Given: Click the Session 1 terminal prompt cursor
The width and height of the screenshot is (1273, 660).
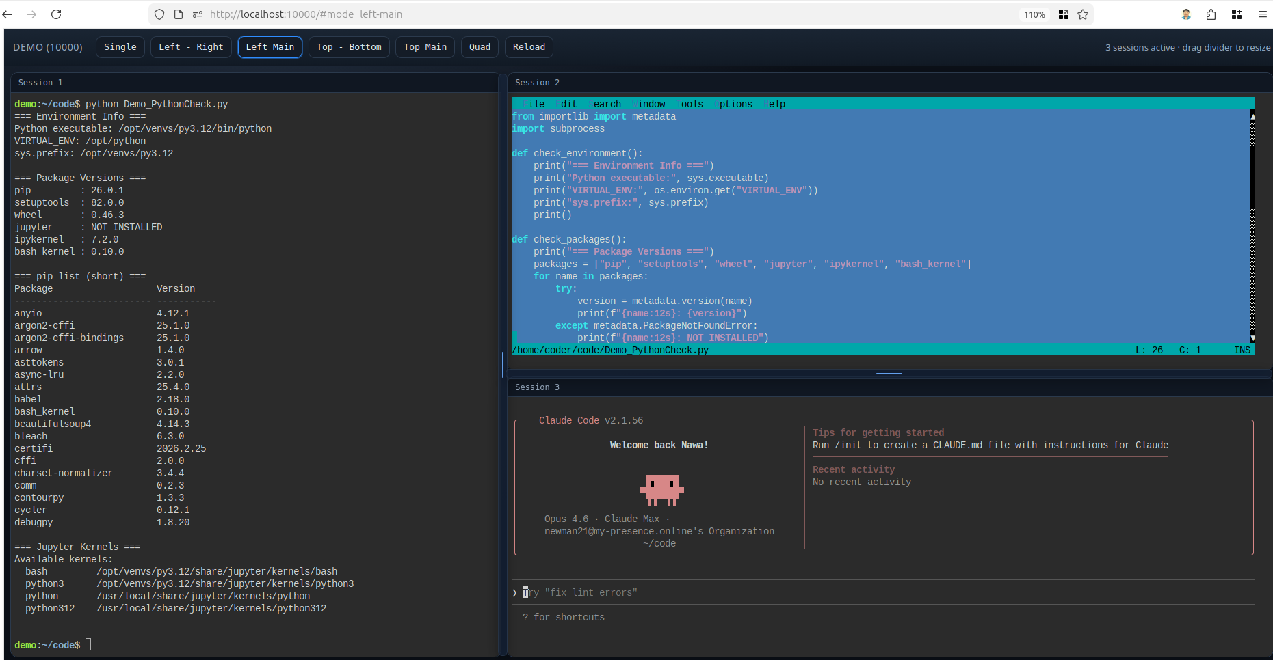Looking at the screenshot, I should click(88, 644).
